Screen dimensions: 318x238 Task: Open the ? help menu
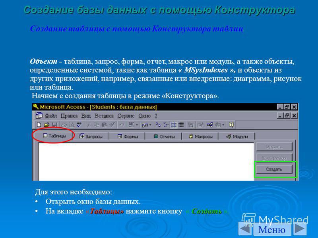156,116
